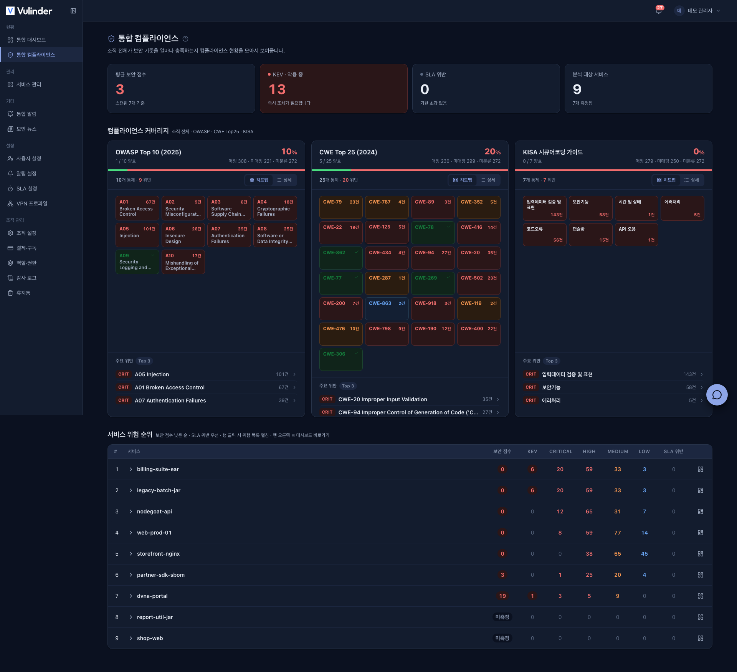Click the blue CWE-863 heatmap tile
This screenshot has width=737, height=672.
pos(387,309)
